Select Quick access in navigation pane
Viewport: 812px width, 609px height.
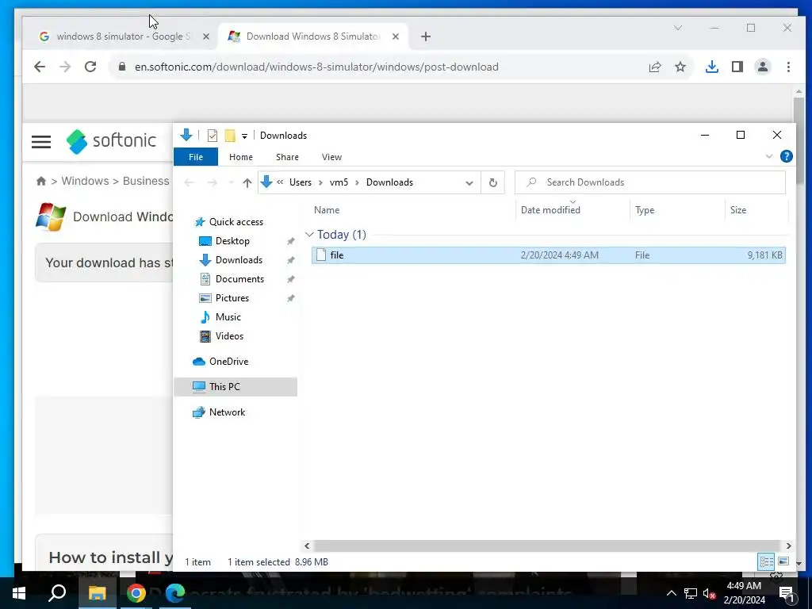(236, 222)
